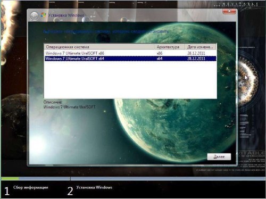Click the x64 architecture cell

(160, 59)
